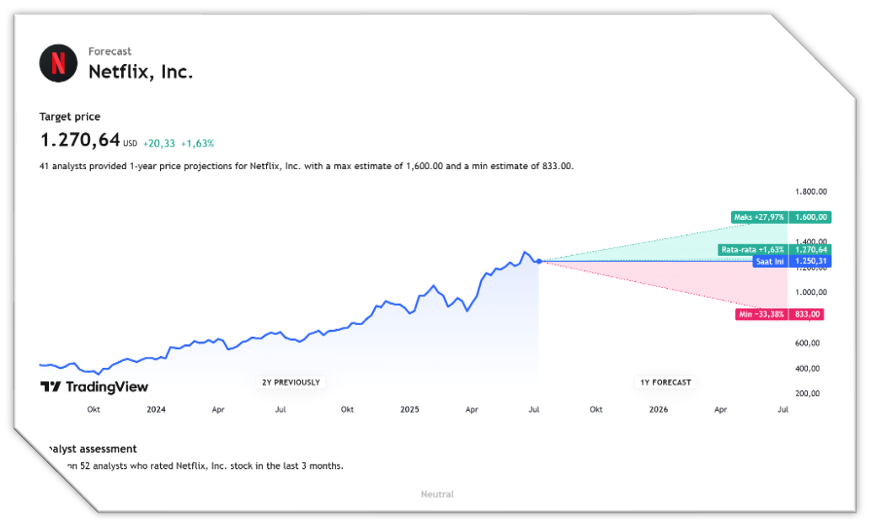Click the Neutral rating label
871x527 pixels.
click(x=437, y=494)
